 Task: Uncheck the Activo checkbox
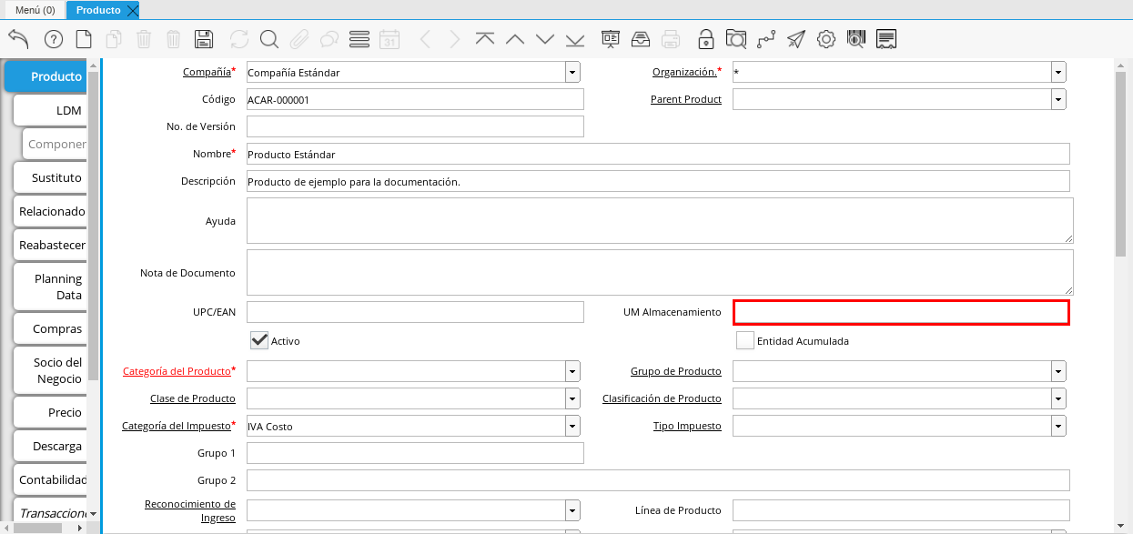tap(260, 340)
